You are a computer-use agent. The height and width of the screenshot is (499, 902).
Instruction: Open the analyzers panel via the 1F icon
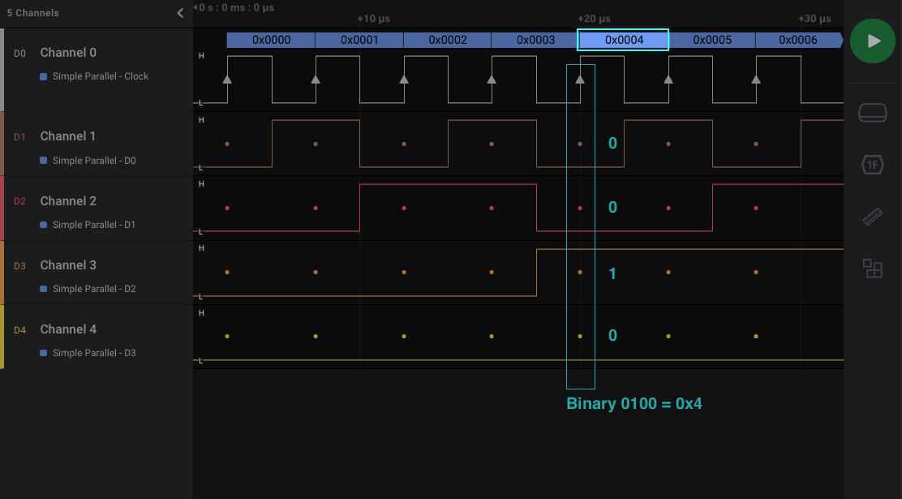[872, 165]
